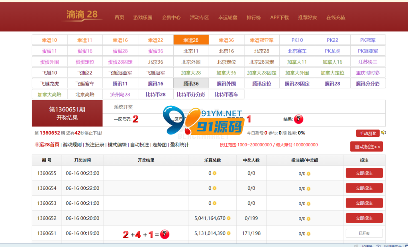View the 投注记录 link
Screen dimensions: 408x247
pyautogui.click(x=95, y=145)
